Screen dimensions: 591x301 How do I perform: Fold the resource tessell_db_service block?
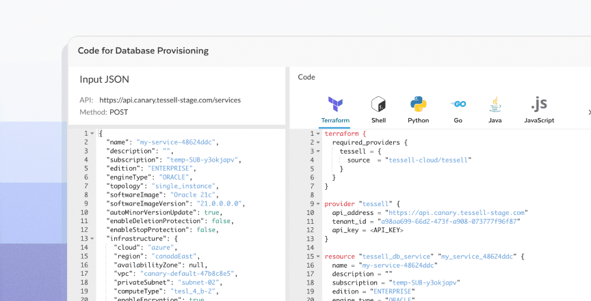319,257
